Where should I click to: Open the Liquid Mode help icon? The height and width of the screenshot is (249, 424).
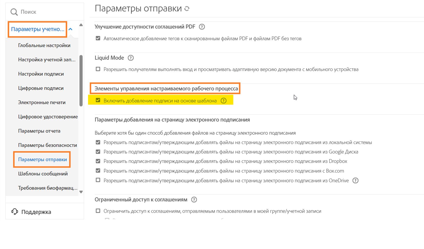(x=131, y=58)
